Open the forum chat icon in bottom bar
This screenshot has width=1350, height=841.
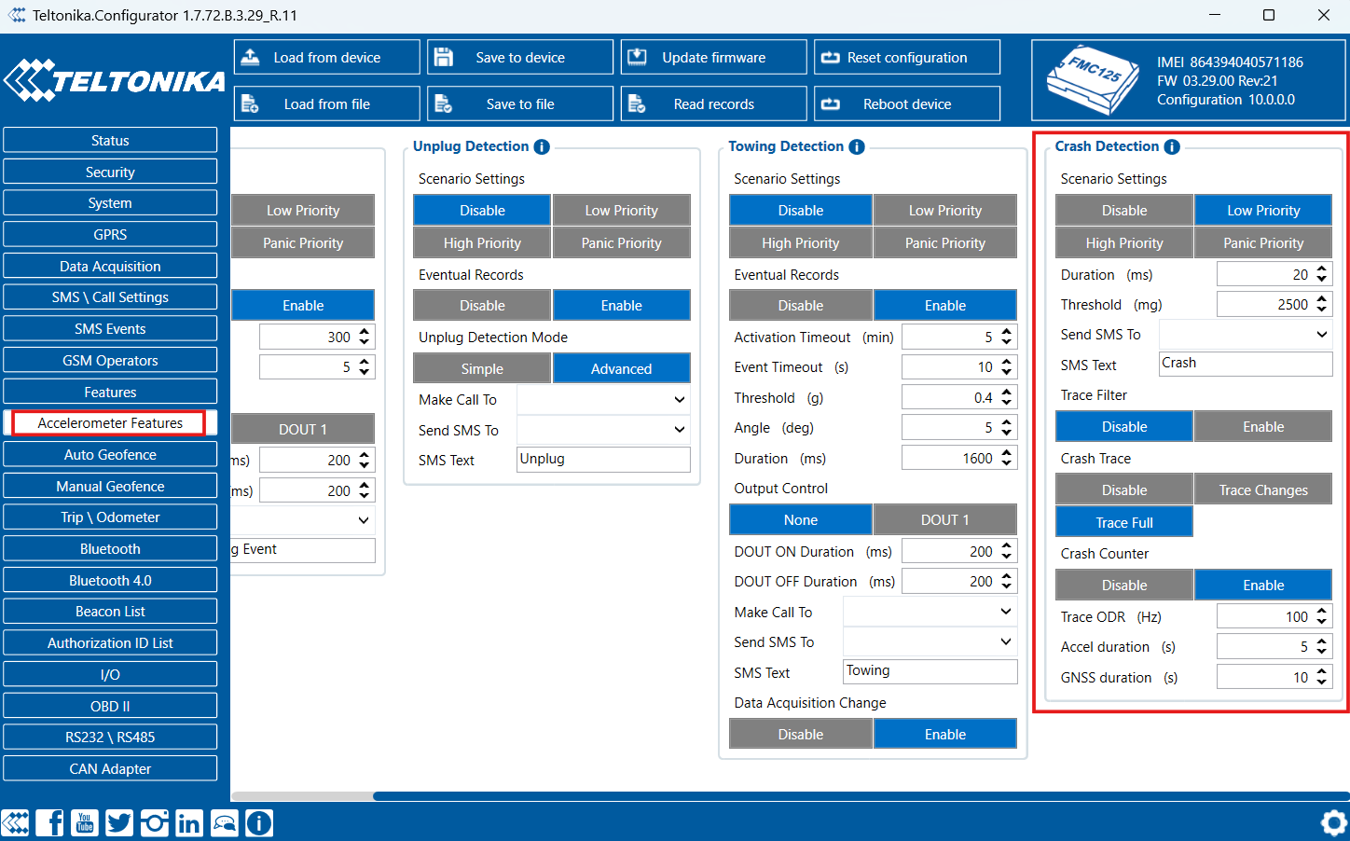(x=225, y=822)
